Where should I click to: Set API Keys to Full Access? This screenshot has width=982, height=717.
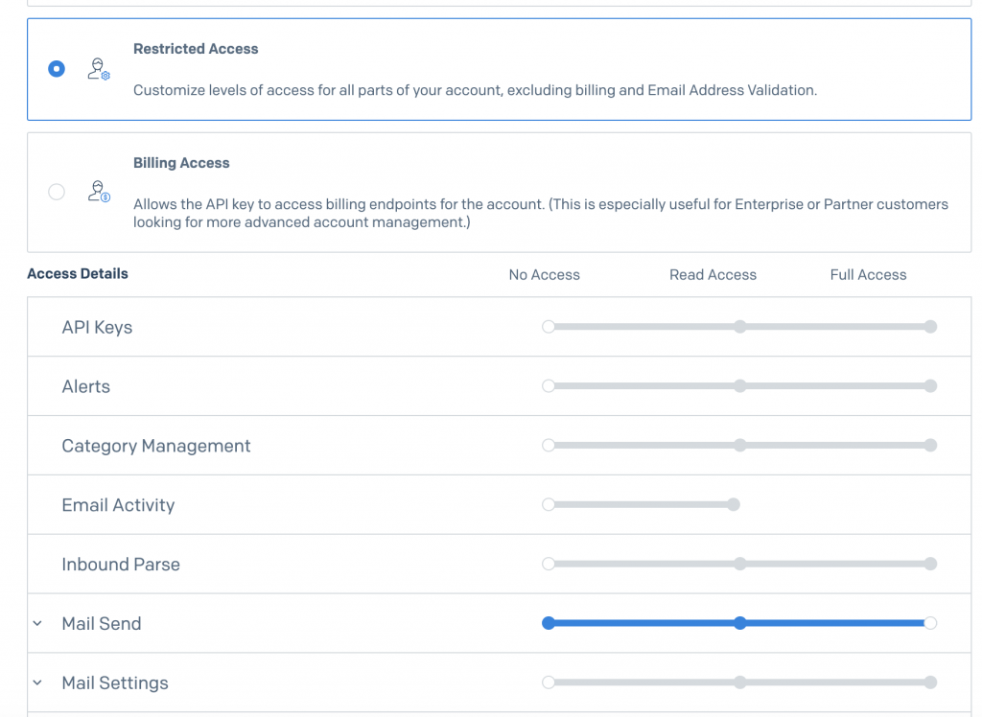[x=930, y=326]
